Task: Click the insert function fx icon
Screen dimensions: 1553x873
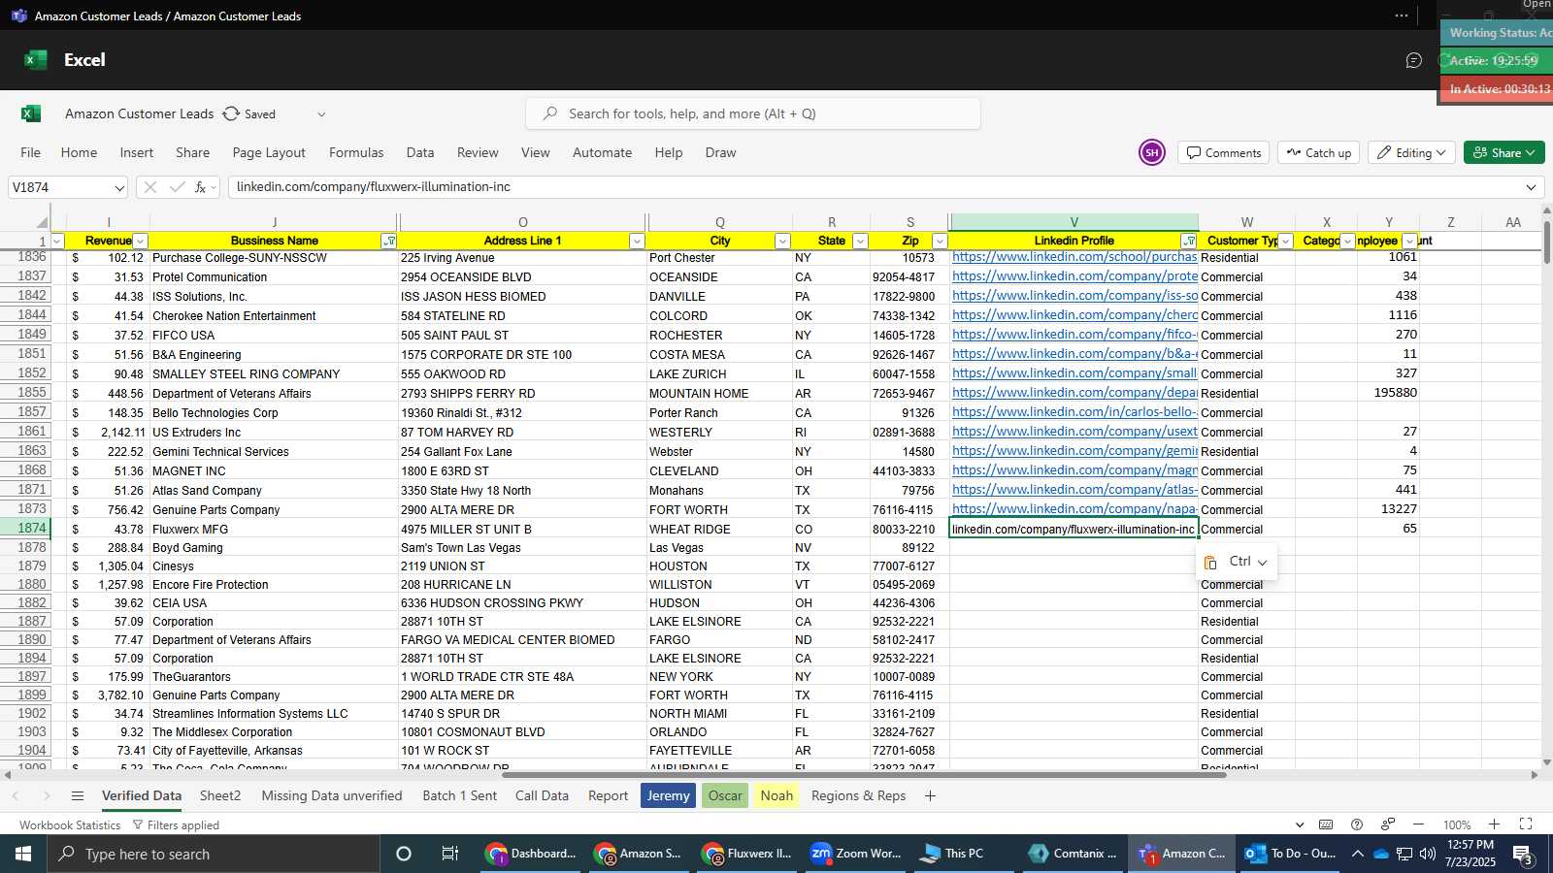Action: [x=201, y=187]
